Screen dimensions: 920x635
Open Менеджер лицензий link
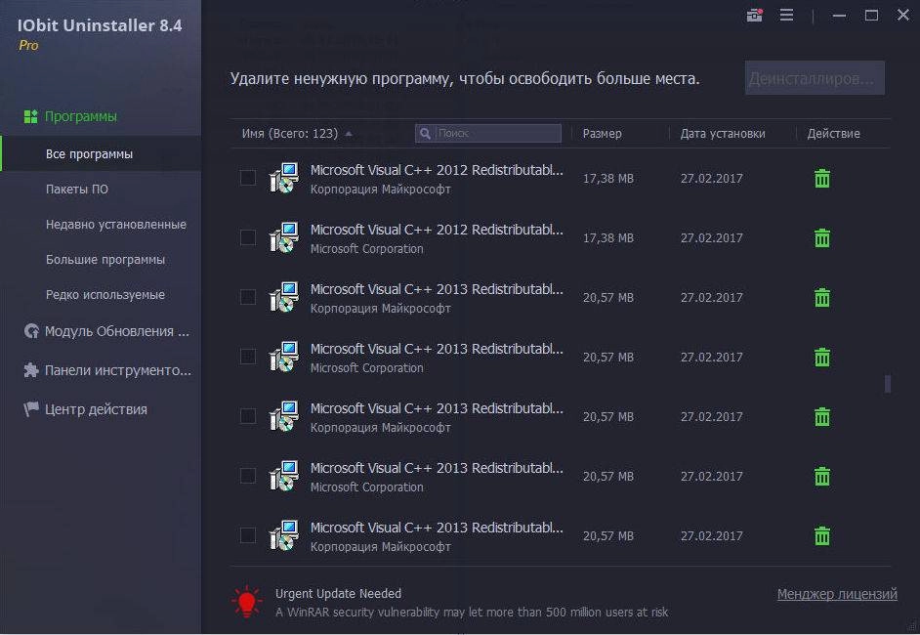coord(837,594)
